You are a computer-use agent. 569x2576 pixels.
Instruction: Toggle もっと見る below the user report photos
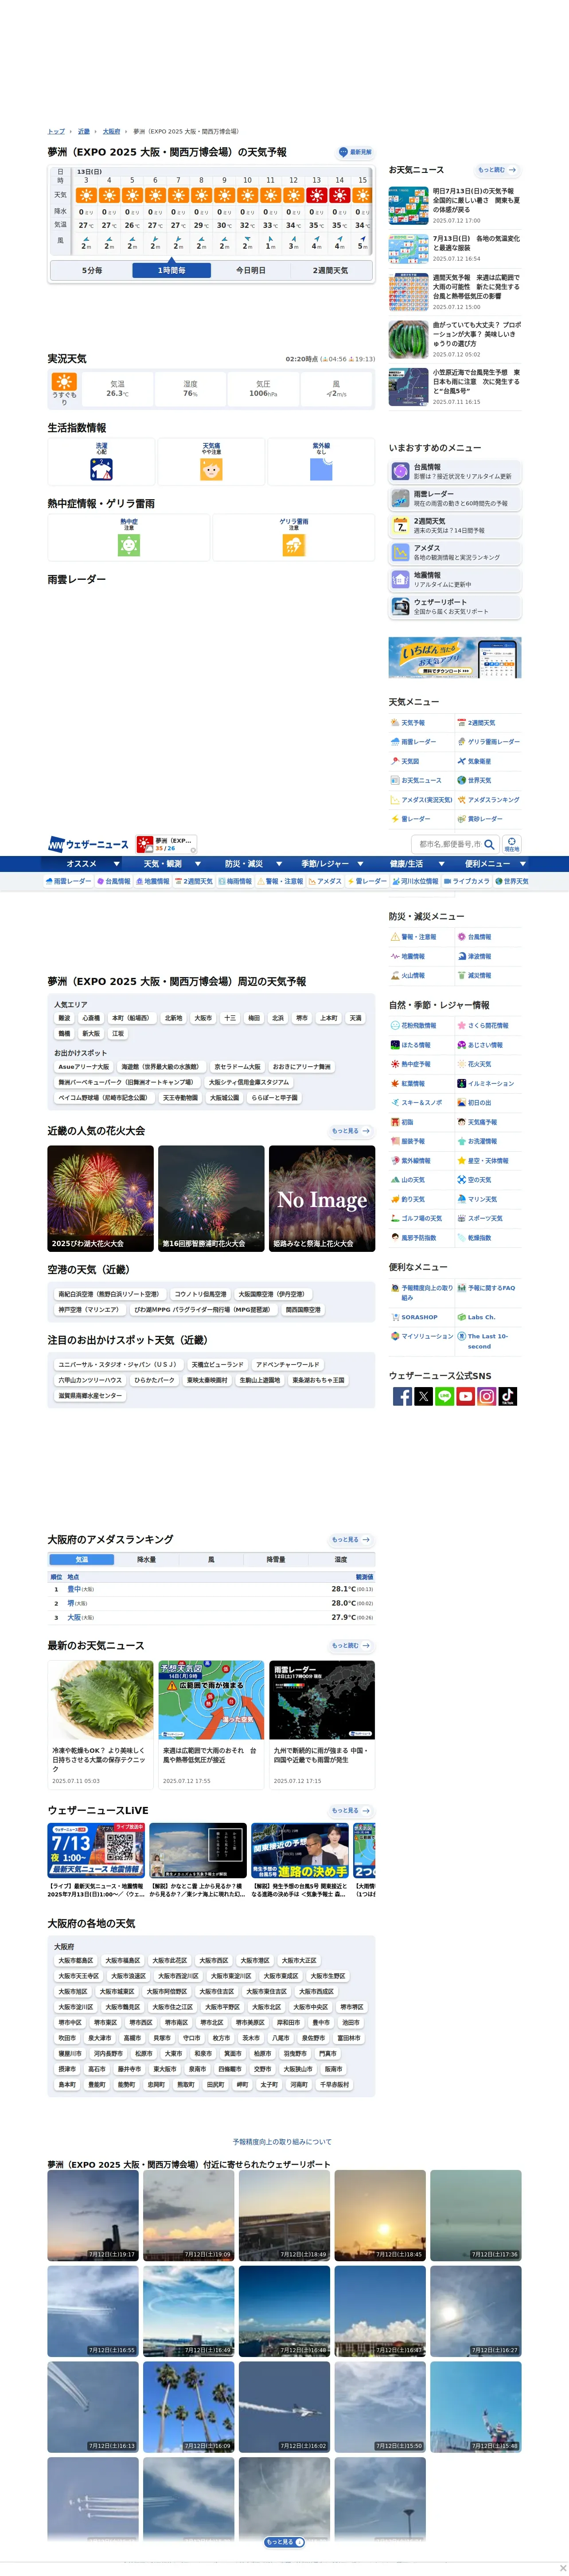click(284, 2542)
